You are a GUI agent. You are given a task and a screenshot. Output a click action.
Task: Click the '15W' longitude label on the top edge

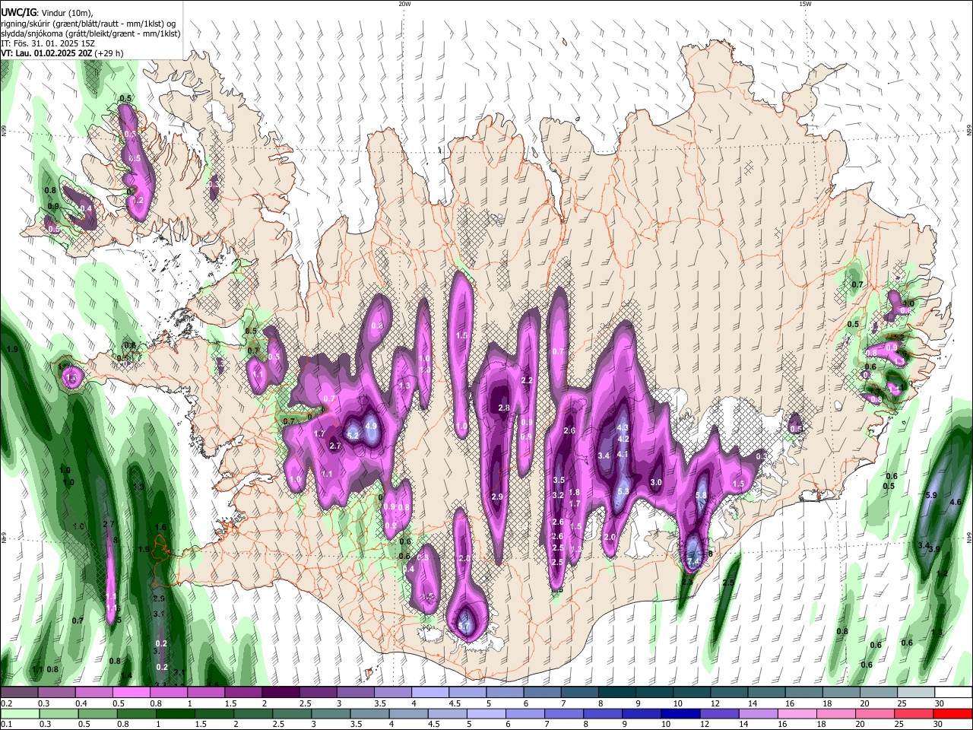pyautogui.click(x=805, y=4)
